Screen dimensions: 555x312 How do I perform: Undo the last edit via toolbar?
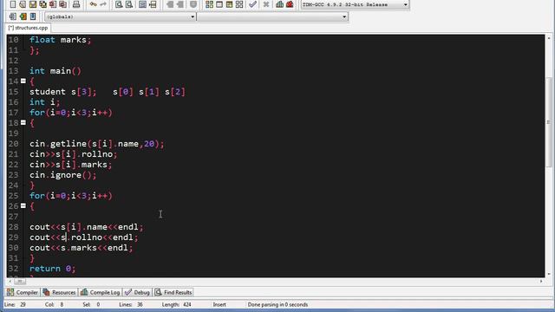[93, 4]
